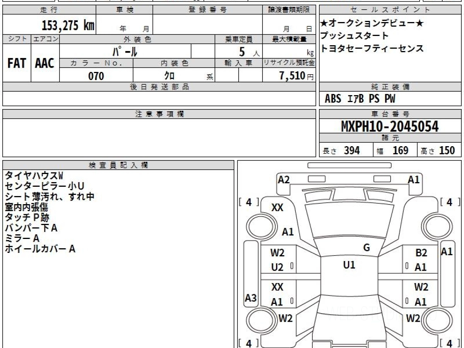Click the 室内内張傷 note
Viewport: 464px width, 348px height.
click(26, 207)
